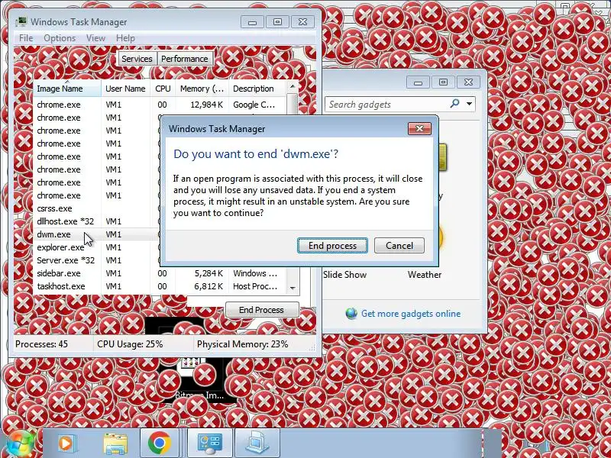
Task: Sort processes by Description column
Action: click(257, 89)
